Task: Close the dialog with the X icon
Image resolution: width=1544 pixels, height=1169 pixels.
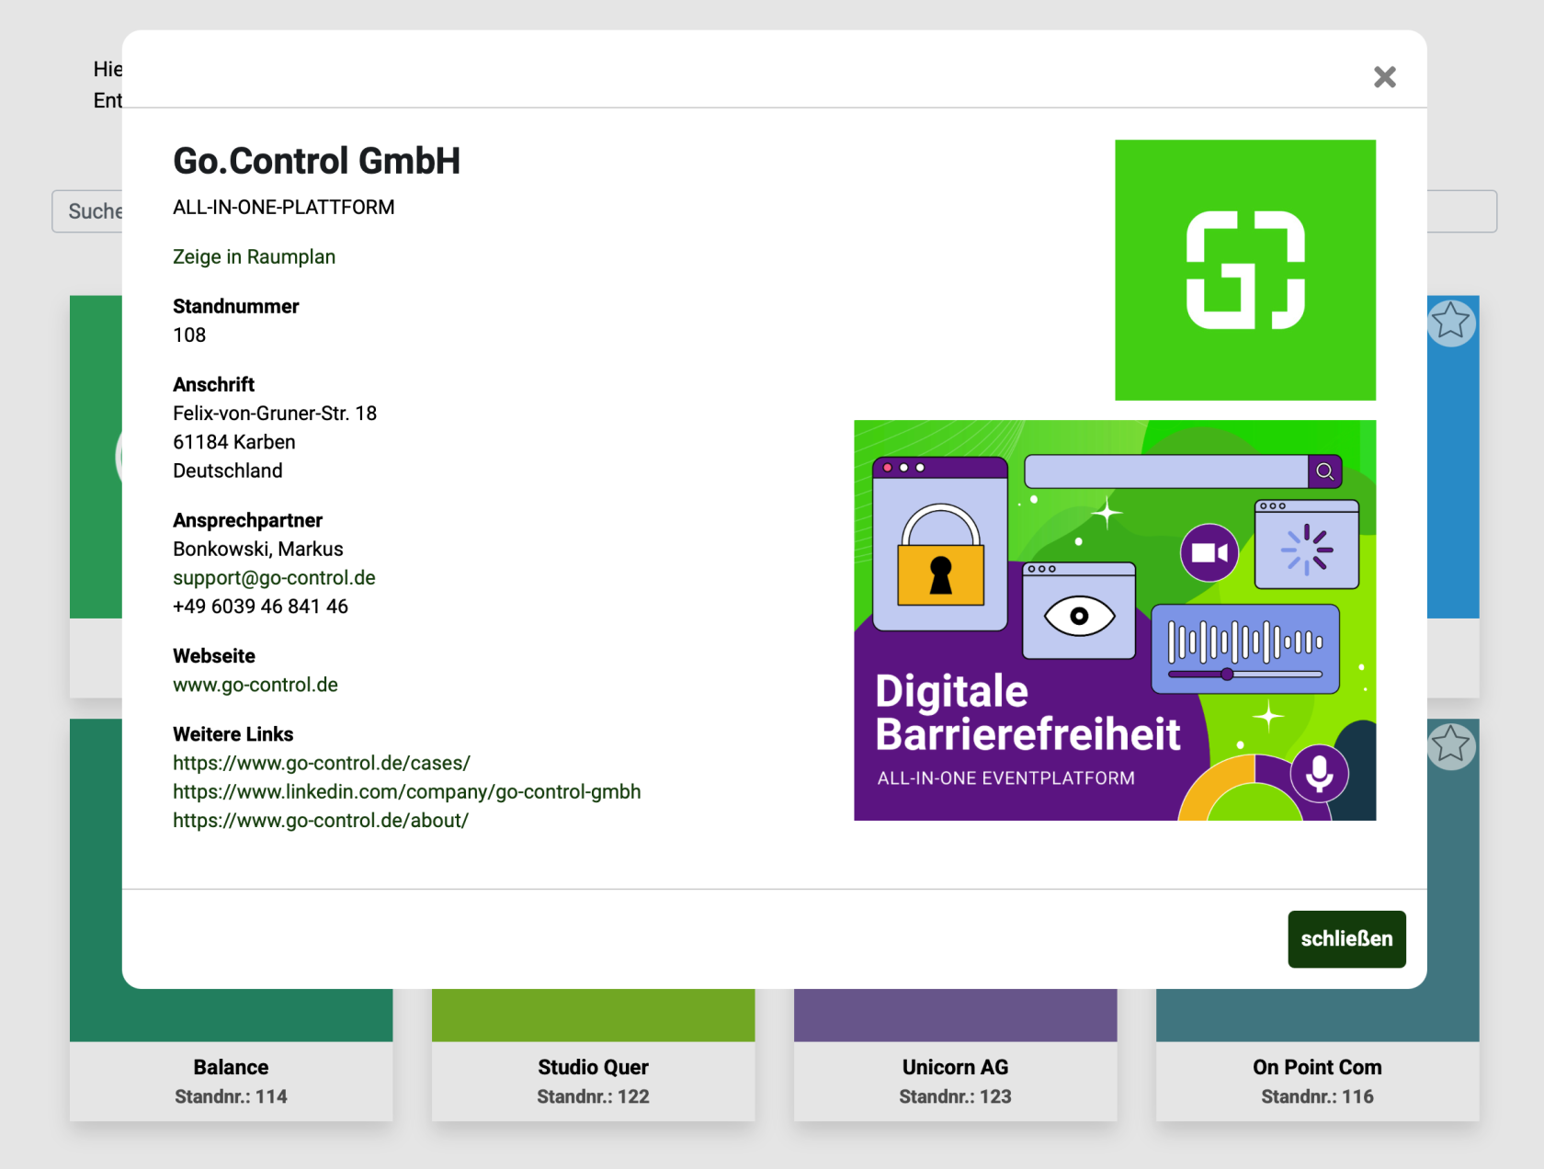Action: click(1384, 77)
